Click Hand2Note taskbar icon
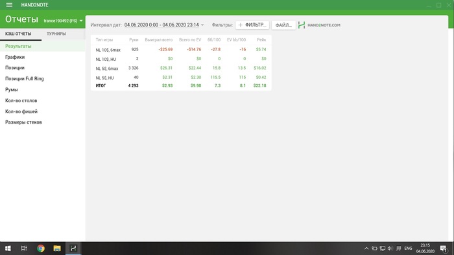Viewport: 454px width, 255px height. [73, 249]
